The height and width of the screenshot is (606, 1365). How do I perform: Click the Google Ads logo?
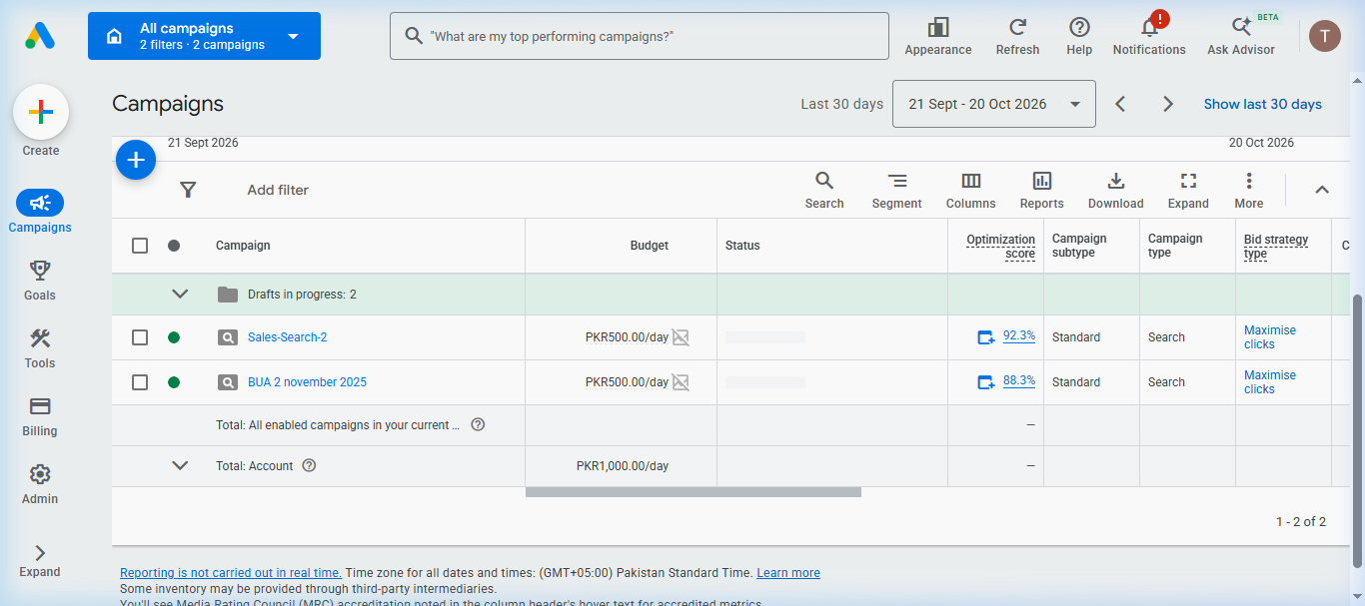(40, 36)
